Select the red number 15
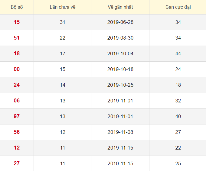This screenshot has width=206, height=171. click(x=17, y=22)
